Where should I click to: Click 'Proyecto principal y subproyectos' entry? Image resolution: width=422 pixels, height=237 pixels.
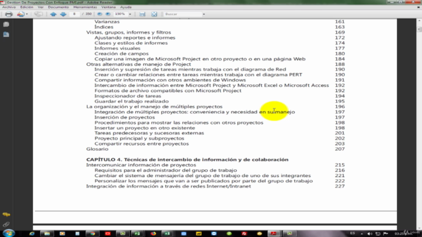coord(139,138)
